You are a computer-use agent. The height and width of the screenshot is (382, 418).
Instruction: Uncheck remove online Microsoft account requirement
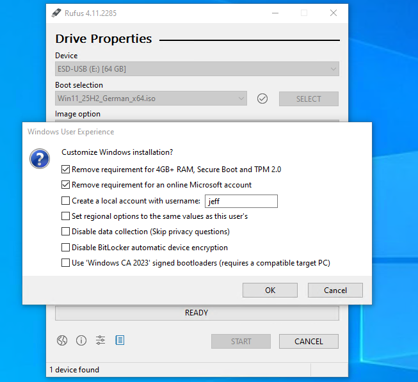(66, 185)
